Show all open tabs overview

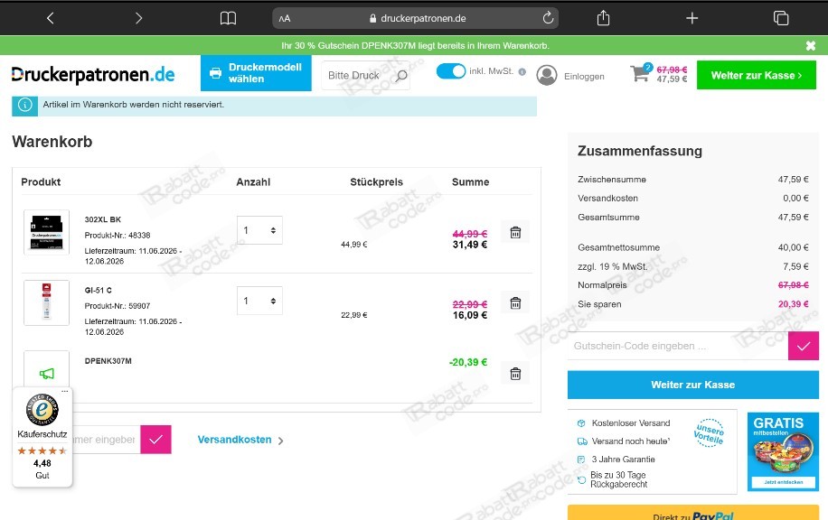[780, 18]
